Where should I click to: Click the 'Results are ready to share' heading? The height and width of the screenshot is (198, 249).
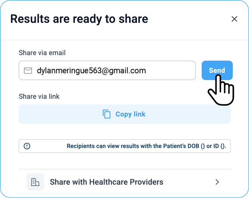pos(79,19)
